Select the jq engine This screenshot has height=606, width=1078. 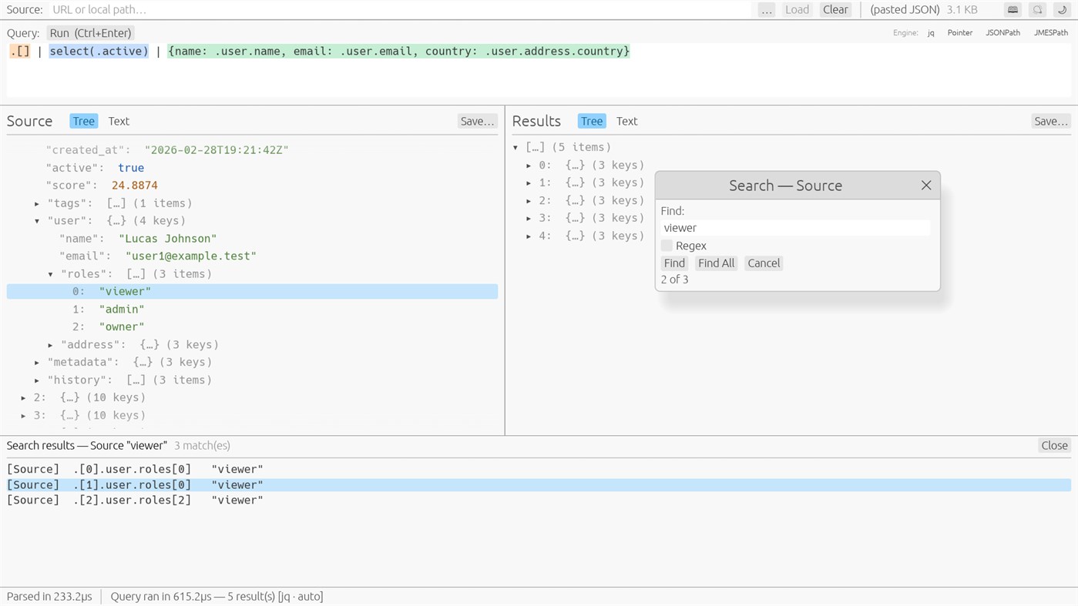point(931,33)
